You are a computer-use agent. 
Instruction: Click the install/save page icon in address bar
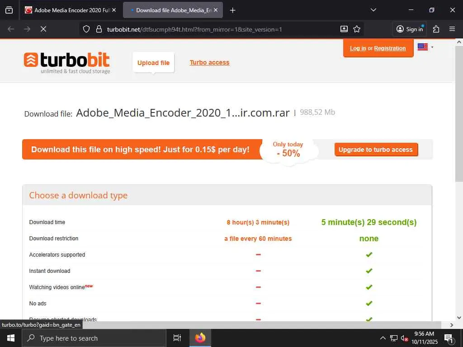pos(344,29)
